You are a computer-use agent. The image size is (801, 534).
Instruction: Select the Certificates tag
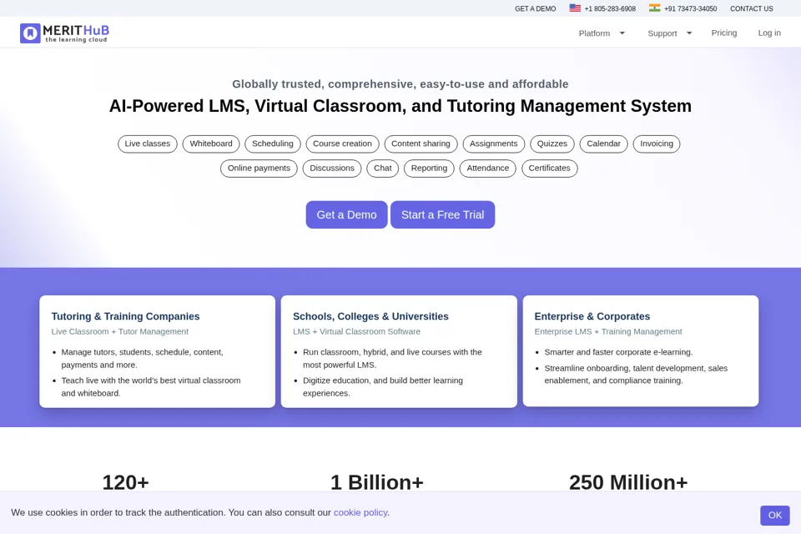pyautogui.click(x=550, y=169)
